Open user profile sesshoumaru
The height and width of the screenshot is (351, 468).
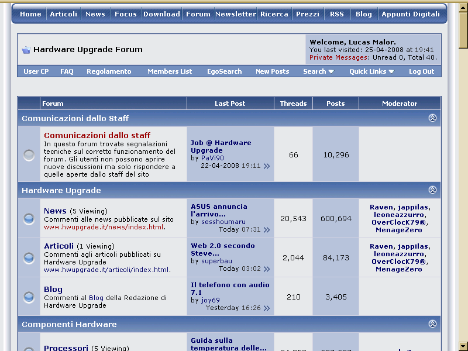(223, 222)
